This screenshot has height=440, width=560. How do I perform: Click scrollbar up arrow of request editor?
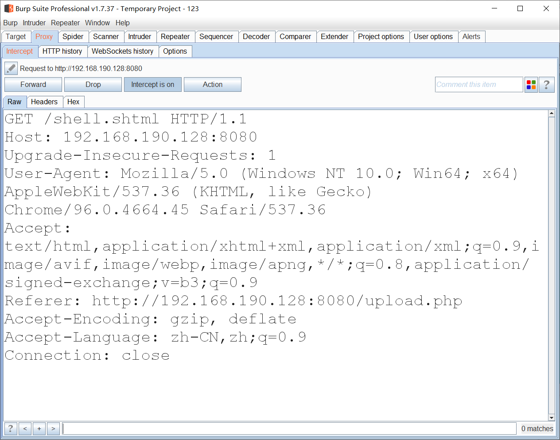point(552,114)
